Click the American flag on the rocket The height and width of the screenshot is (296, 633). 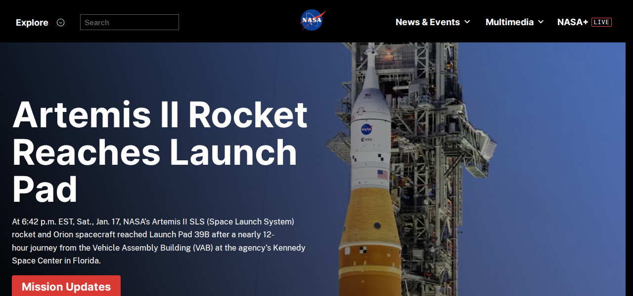pos(383,174)
